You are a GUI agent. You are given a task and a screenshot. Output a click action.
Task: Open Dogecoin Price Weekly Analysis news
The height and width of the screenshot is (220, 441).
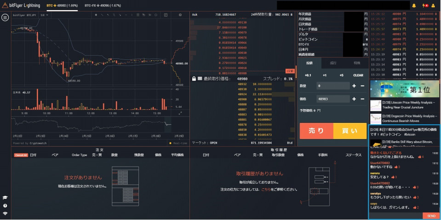coord(410,118)
